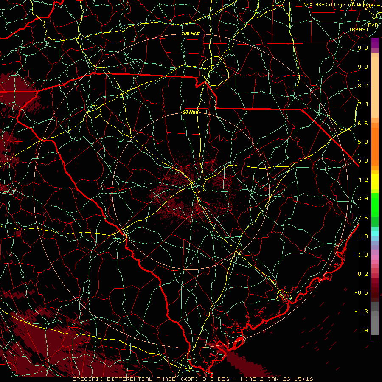Click the 9.8 value on the color scale

point(363,48)
